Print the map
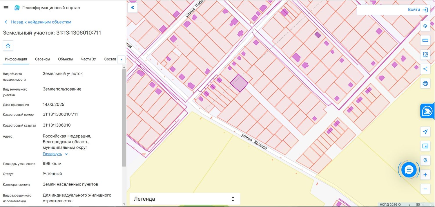This screenshot has height=207, width=435. tap(425, 83)
